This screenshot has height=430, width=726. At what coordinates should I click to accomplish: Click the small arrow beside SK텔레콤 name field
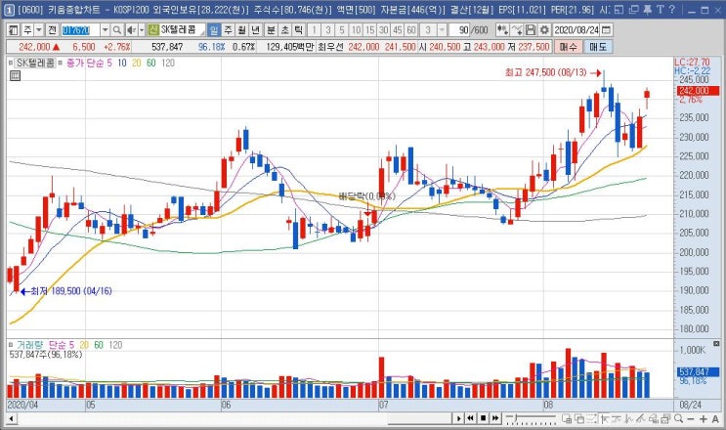(x=203, y=32)
